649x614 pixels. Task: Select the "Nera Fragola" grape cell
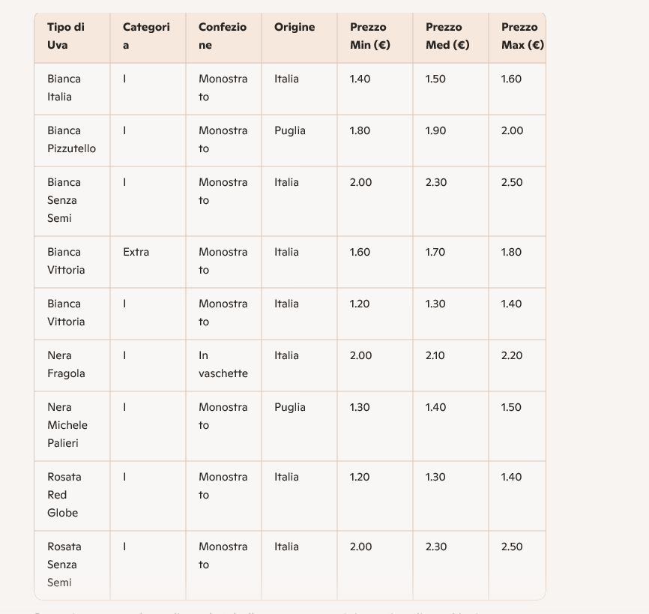(x=66, y=364)
